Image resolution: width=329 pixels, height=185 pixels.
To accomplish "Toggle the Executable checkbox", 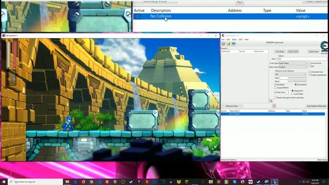I will point(296,84).
